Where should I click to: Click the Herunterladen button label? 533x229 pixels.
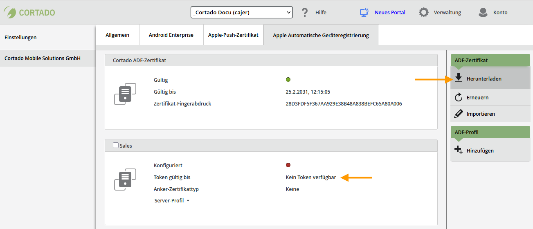click(x=484, y=79)
